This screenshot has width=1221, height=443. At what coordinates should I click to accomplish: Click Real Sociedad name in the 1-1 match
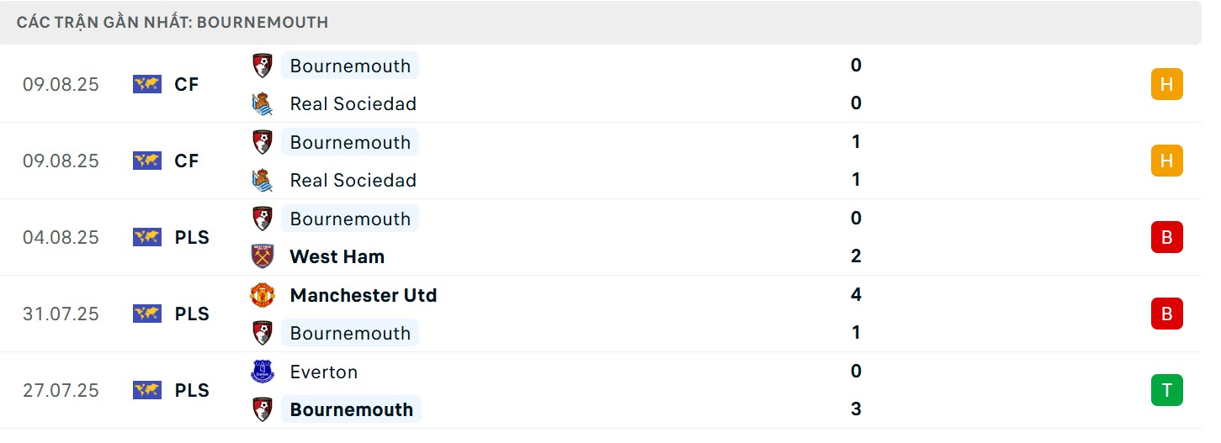click(x=353, y=180)
